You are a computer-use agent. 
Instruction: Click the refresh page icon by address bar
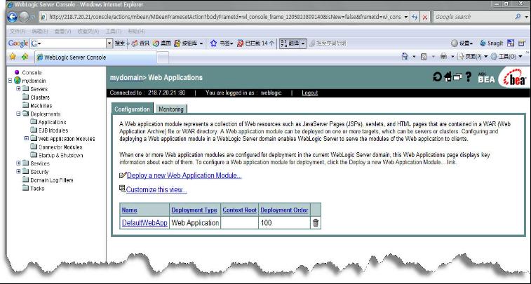(415, 17)
